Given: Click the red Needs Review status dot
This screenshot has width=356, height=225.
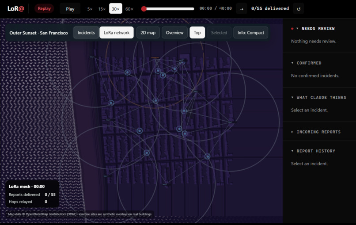Looking at the screenshot, I should 292,29.
